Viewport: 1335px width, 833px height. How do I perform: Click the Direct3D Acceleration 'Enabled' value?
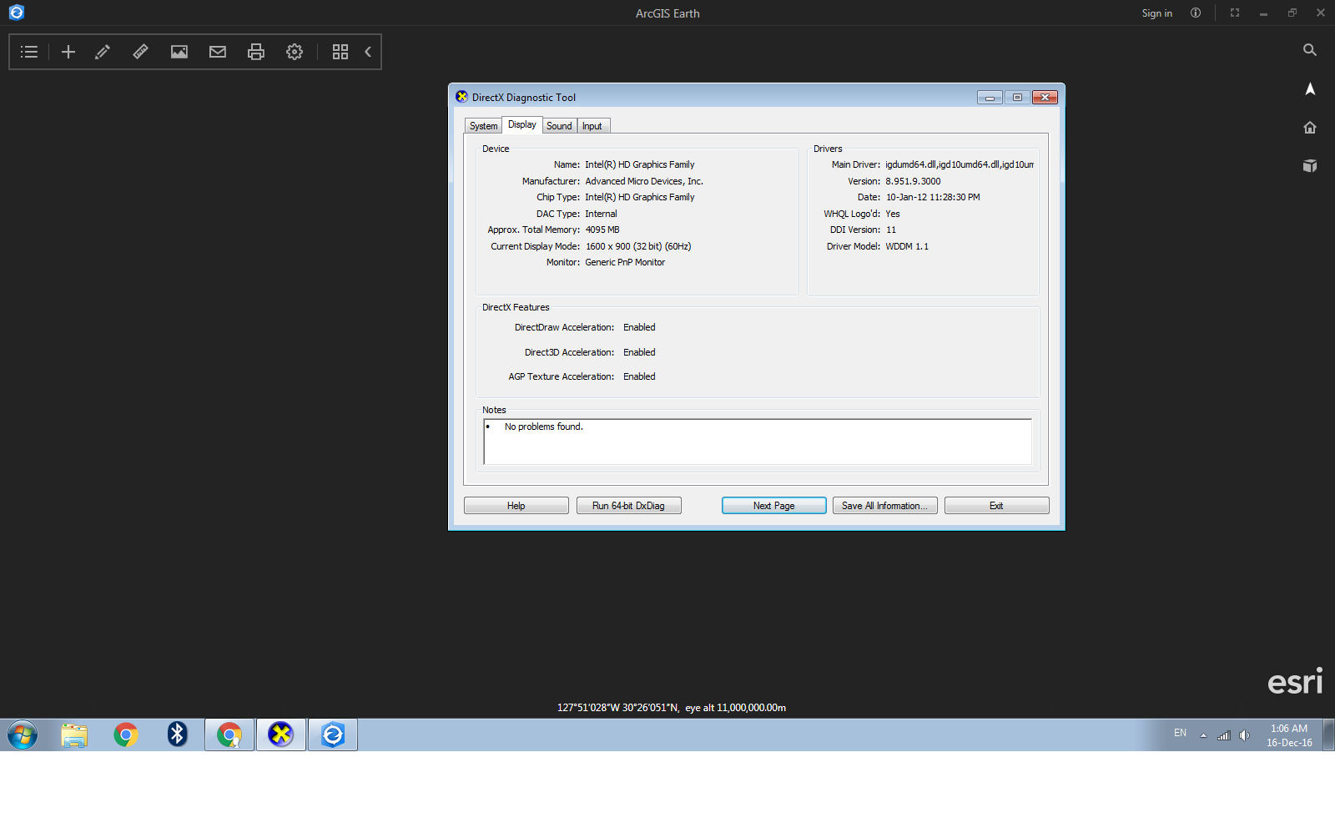[x=639, y=352]
